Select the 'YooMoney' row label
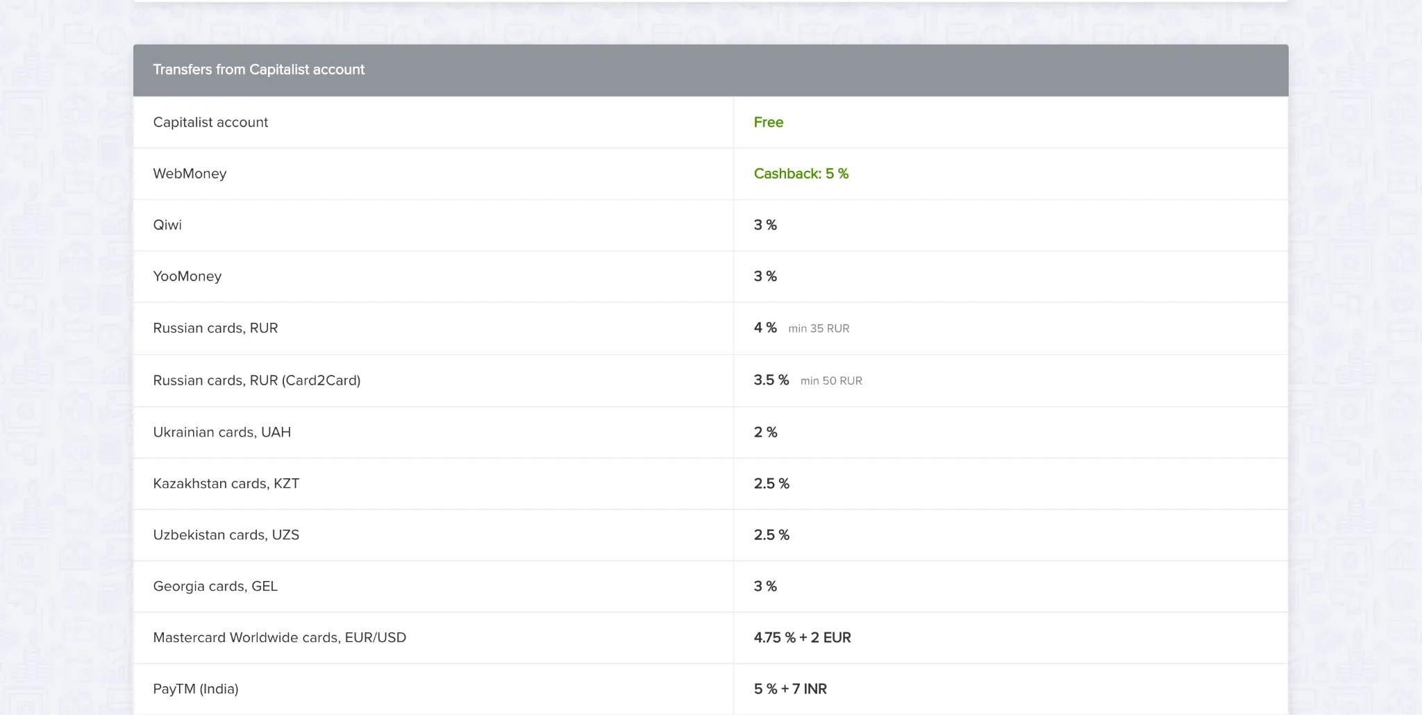Image resolution: width=1422 pixels, height=715 pixels. tap(187, 276)
